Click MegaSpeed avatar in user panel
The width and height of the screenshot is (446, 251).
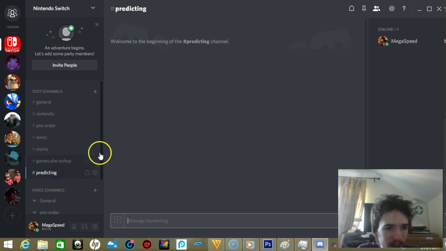click(x=33, y=227)
